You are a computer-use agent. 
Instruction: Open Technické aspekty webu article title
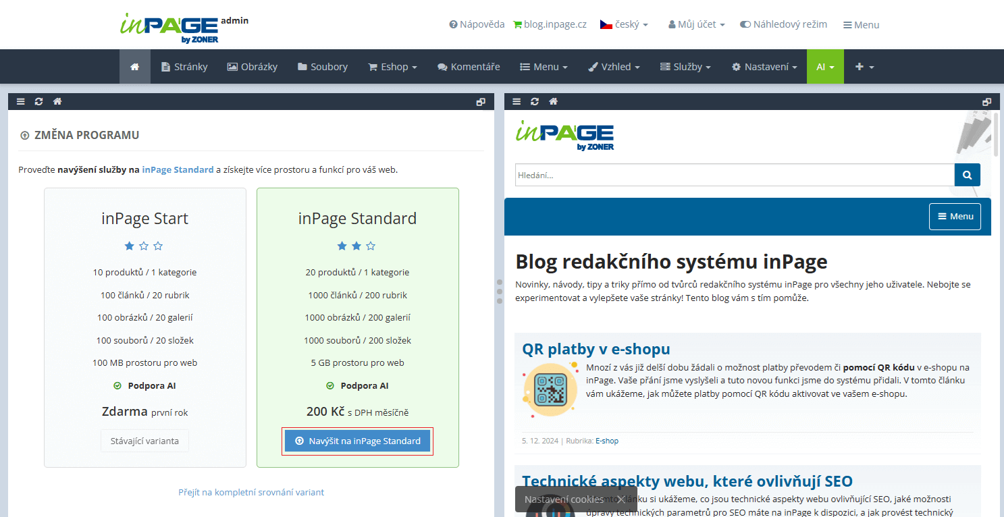[687, 481]
